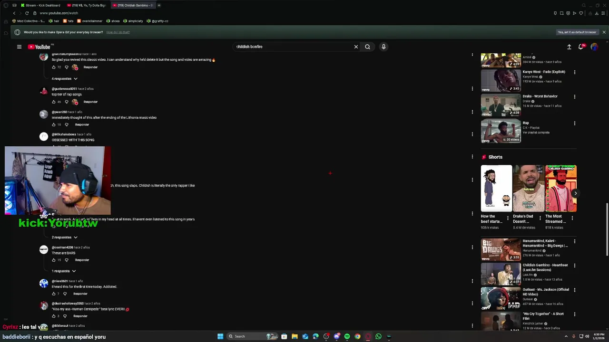The height and width of the screenshot is (342, 609).
Task: Open Opera easy setup sliders icon
Action: click(x=603, y=13)
